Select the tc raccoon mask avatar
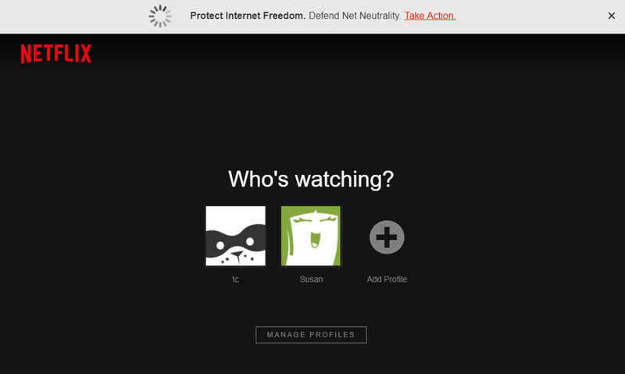The height and width of the screenshot is (374, 625). pyautogui.click(x=236, y=236)
